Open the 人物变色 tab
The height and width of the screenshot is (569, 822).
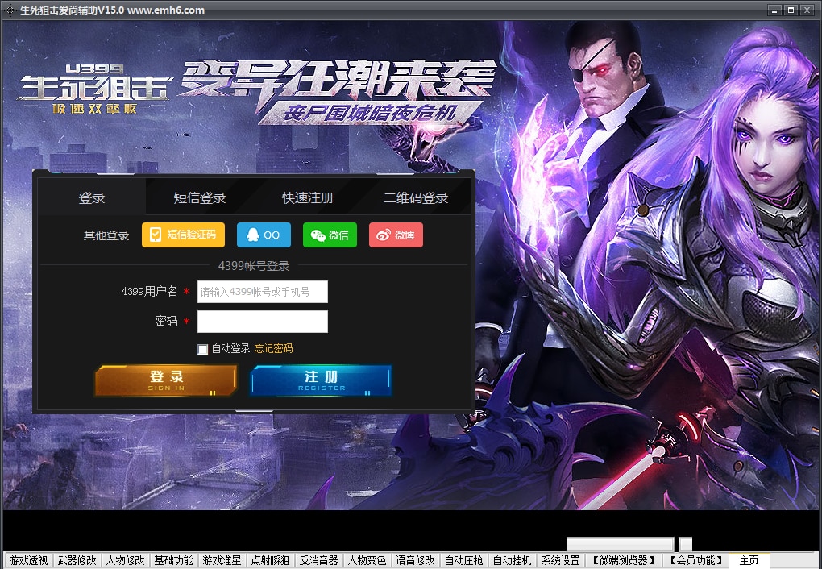click(367, 561)
